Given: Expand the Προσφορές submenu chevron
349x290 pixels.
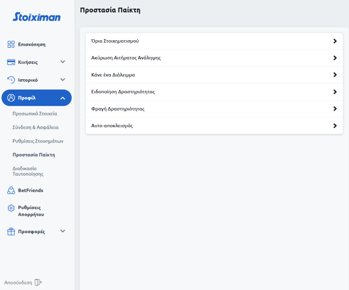Looking at the screenshot, I should 63,231.
